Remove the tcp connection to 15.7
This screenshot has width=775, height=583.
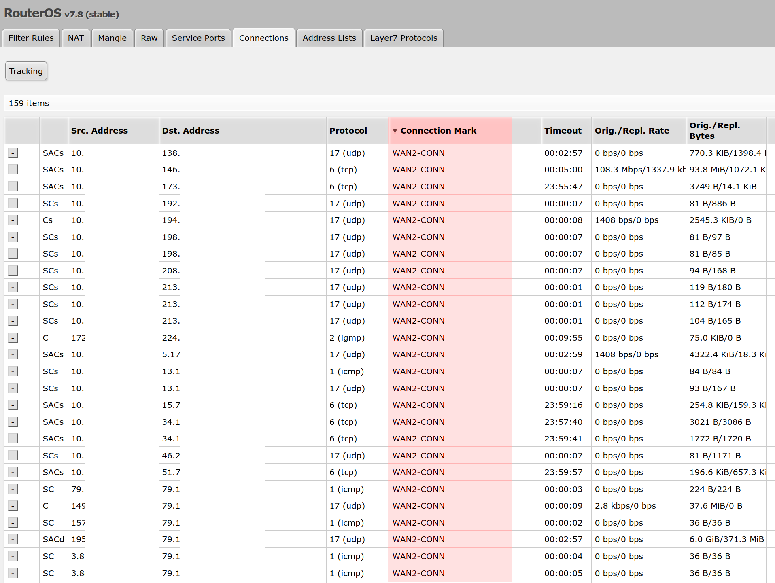[x=13, y=405]
